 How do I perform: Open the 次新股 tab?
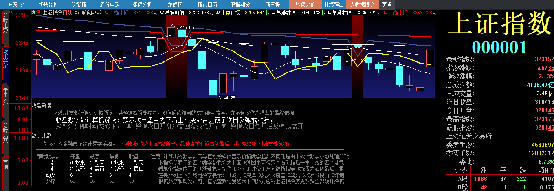click(x=79, y=4)
